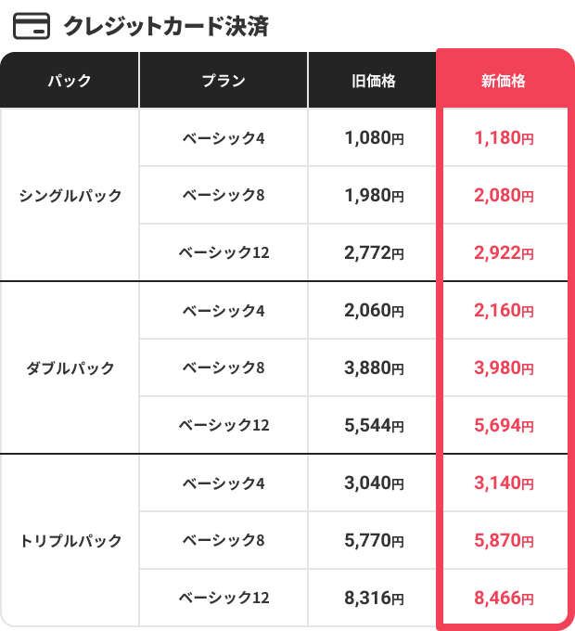Click the old price 8,316円
This screenshot has height=631, width=575.
click(x=373, y=598)
